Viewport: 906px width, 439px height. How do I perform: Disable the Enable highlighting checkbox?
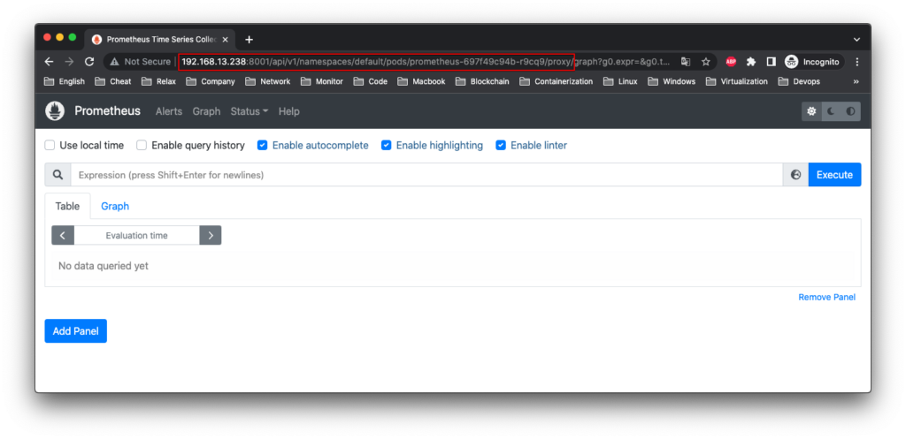click(386, 146)
